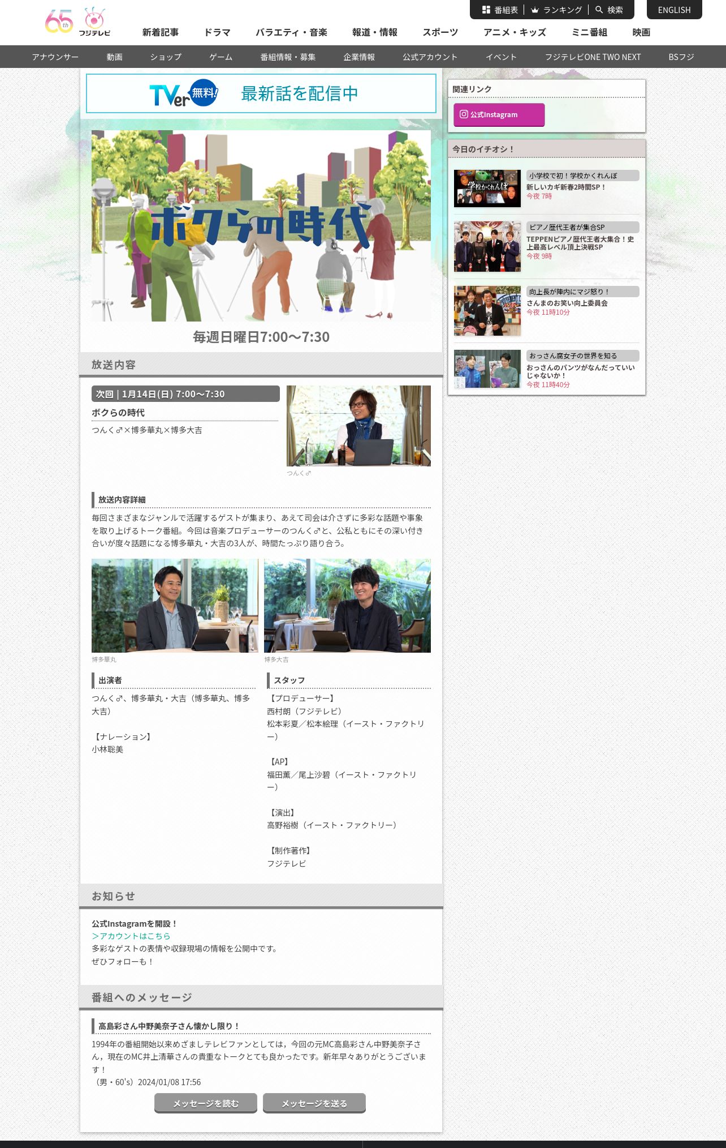This screenshot has height=1148, width=726.
Task: Open TEPPENピアノ歴代王者 thumbnail
Action: pos(487,246)
